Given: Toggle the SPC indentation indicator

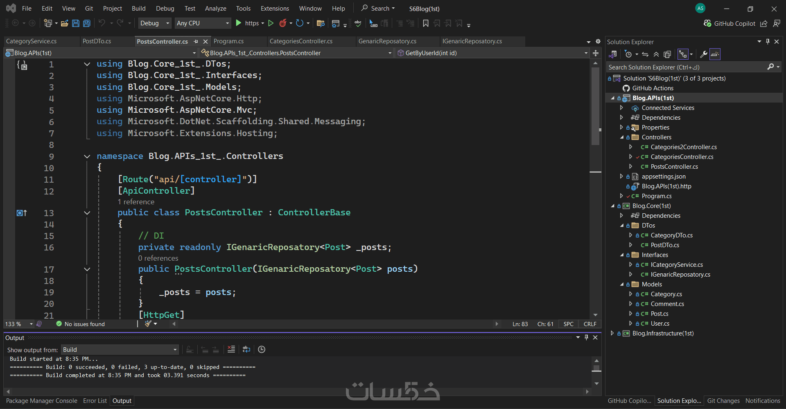Looking at the screenshot, I should tap(569, 324).
